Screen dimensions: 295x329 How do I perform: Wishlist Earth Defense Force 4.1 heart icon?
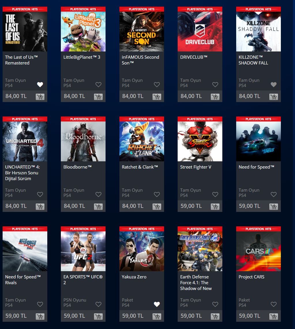coord(215,304)
